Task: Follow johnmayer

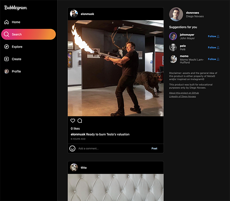Action: [x=213, y=36]
